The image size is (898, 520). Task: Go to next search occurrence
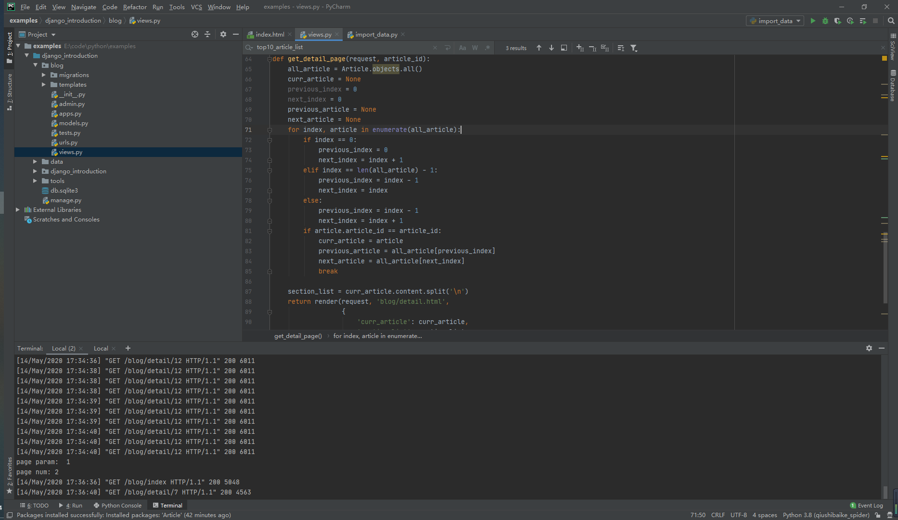(x=552, y=48)
